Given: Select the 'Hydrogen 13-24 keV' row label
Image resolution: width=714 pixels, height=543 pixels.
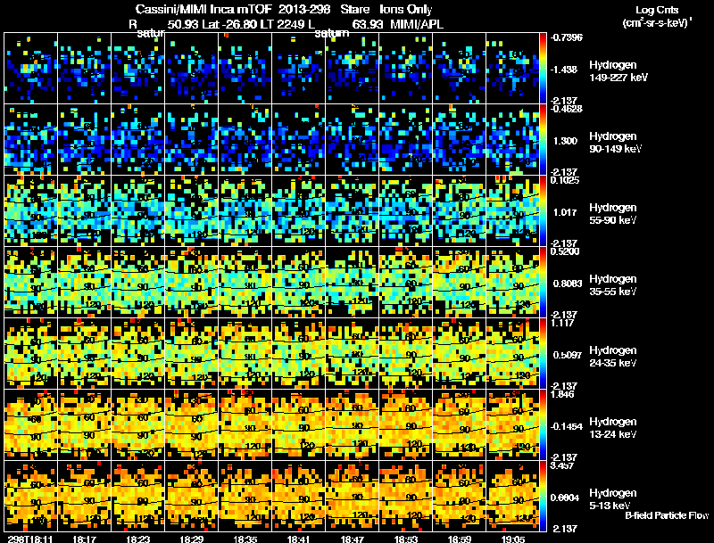Looking at the screenshot, I should [613, 428].
